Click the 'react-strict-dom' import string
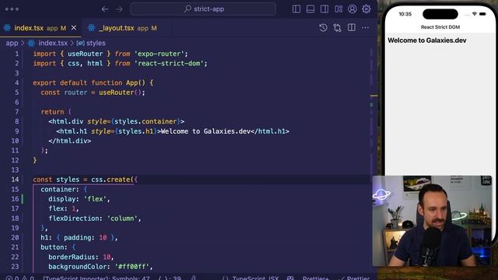This screenshot has width=498, height=280. 169,63
